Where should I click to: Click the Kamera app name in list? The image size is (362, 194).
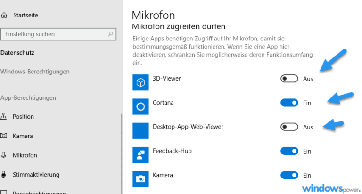pos(163,175)
